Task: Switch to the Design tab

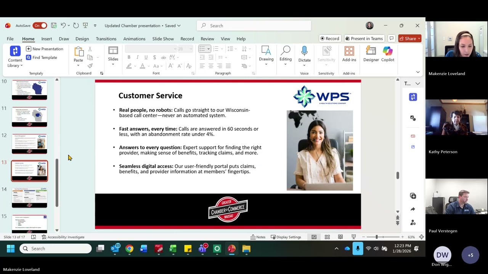Action: (x=82, y=38)
